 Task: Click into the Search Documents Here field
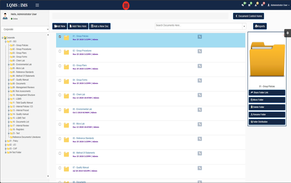coord(199,26)
